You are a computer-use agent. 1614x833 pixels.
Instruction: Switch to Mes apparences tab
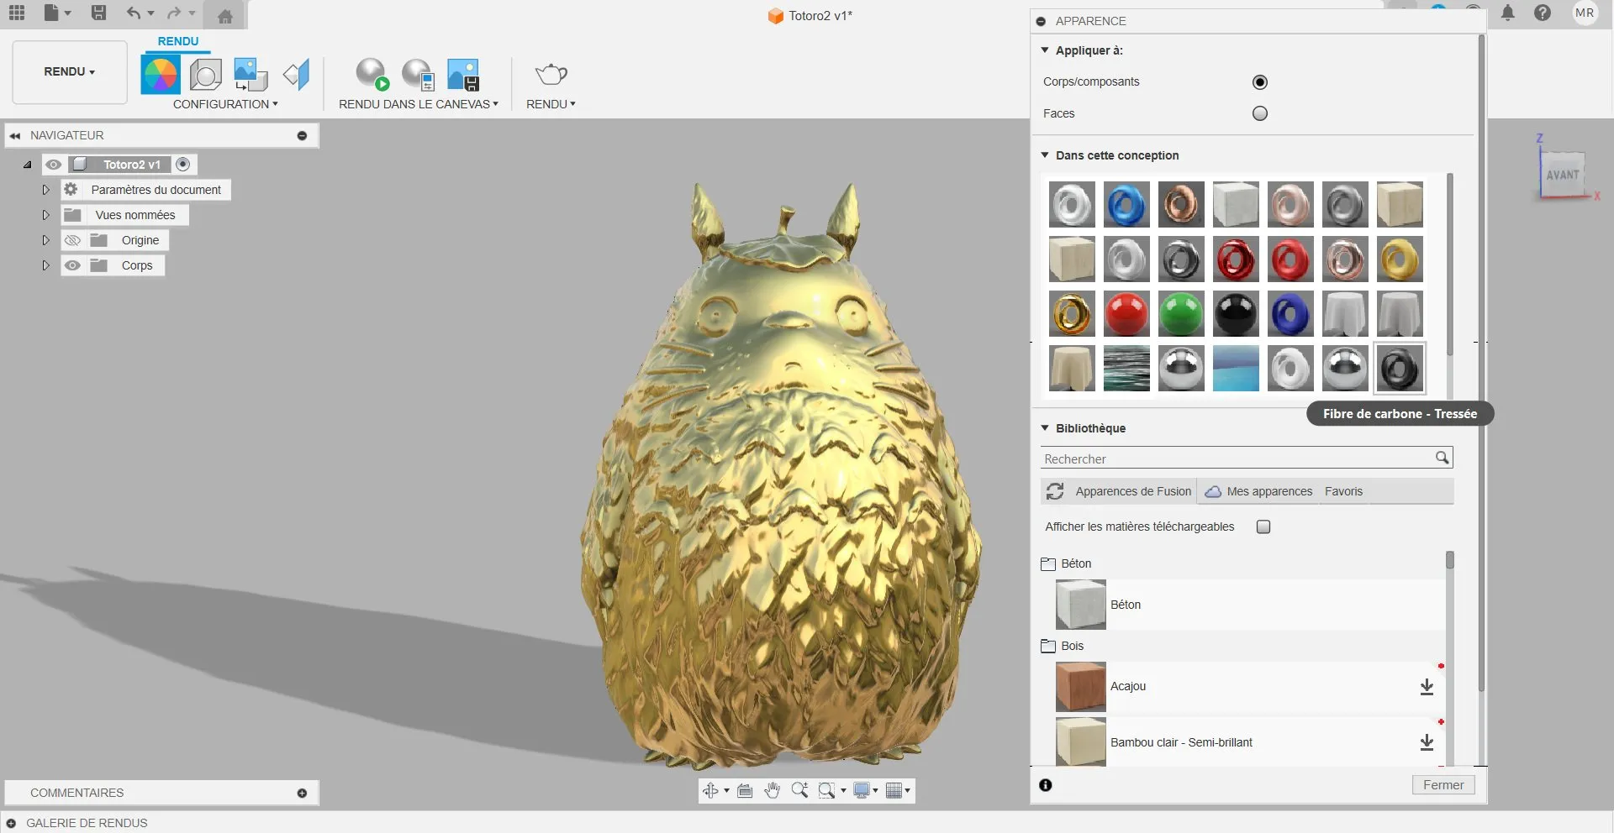coord(1258,491)
